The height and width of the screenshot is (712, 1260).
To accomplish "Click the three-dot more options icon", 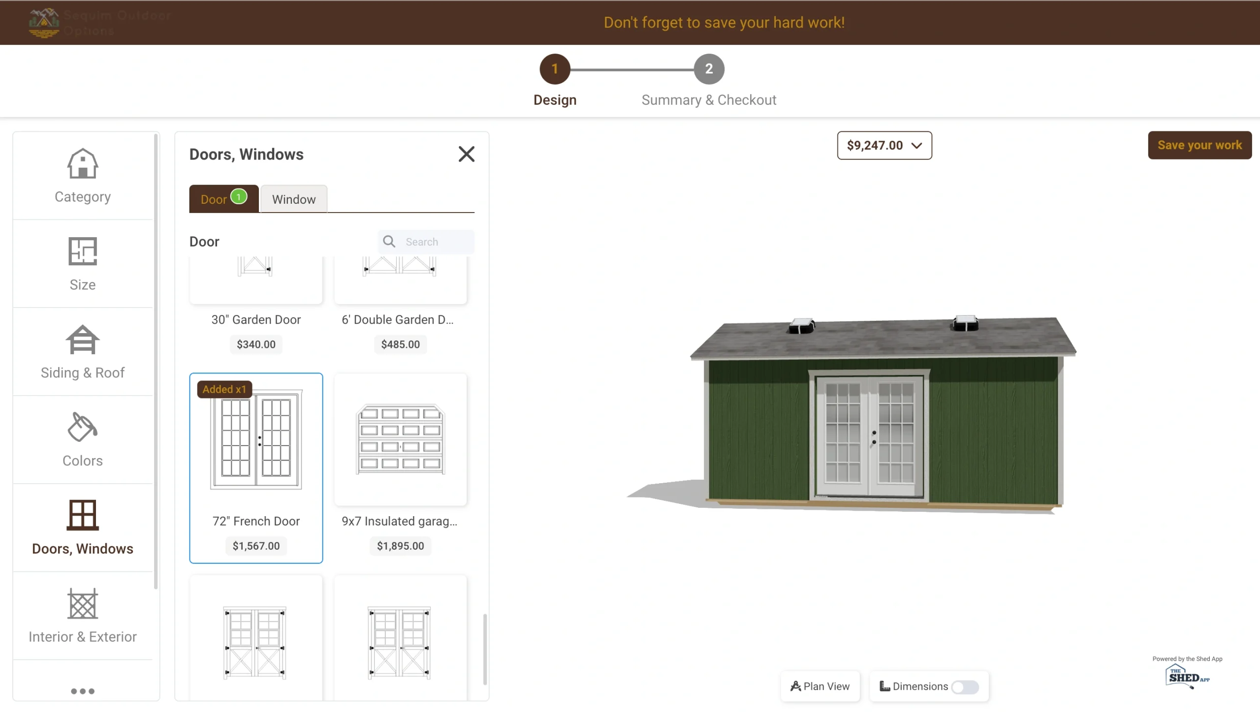I will (82, 691).
